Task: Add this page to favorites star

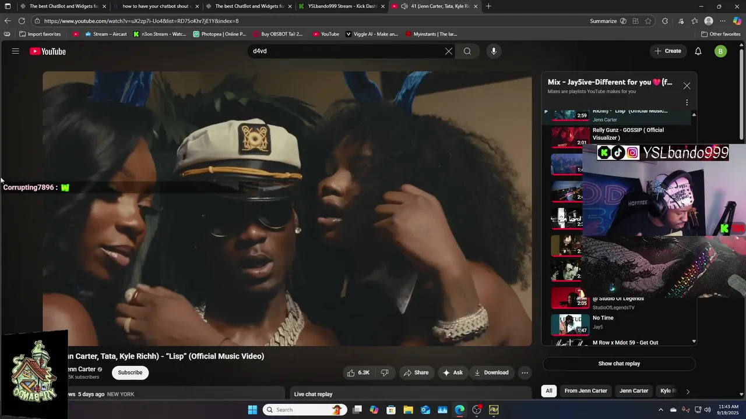Action: pos(648,21)
